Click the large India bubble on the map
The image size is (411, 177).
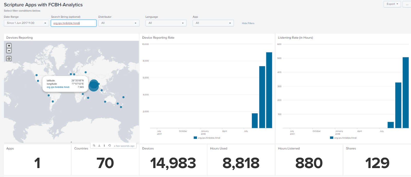click(x=94, y=86)
